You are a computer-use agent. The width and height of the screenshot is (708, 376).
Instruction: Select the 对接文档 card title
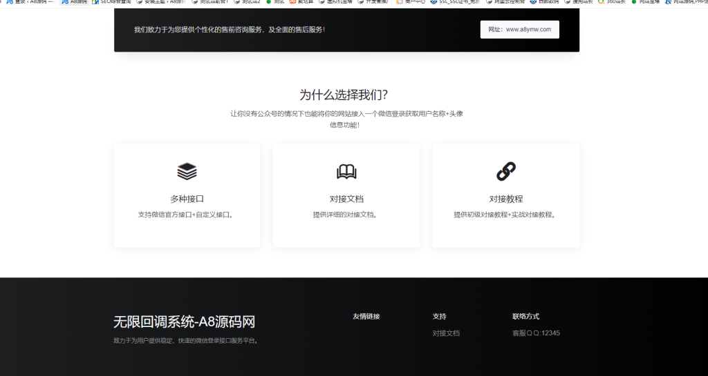click(x=346, y=199)
